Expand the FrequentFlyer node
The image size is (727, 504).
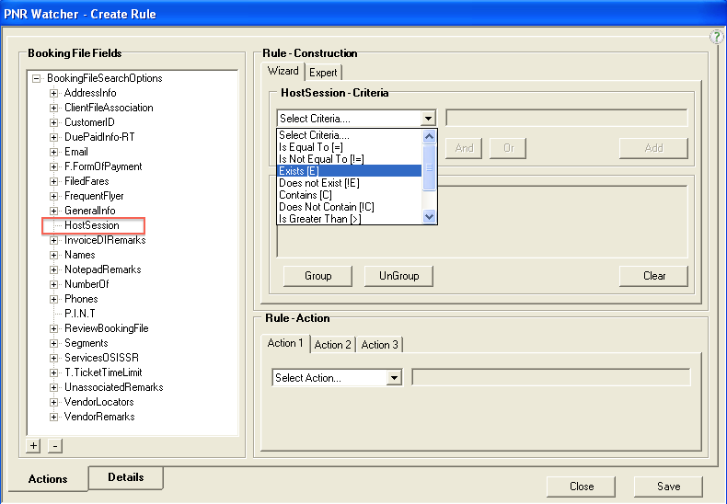pos(53,197)
